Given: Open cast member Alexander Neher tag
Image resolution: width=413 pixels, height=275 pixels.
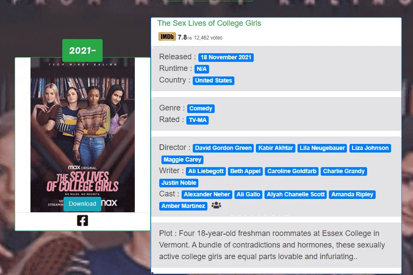Looking at the screenshot, I should [x=207, y=194].
